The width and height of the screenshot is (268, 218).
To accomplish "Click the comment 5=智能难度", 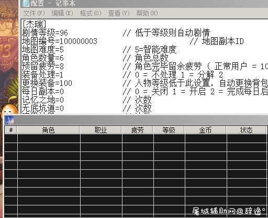I will click(156, 49).
